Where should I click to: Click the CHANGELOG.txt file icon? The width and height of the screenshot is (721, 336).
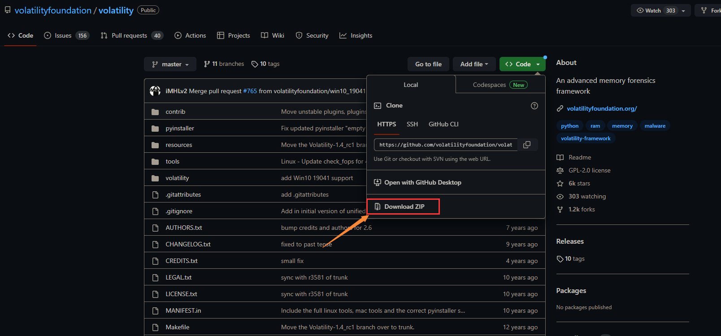(155, 245)
